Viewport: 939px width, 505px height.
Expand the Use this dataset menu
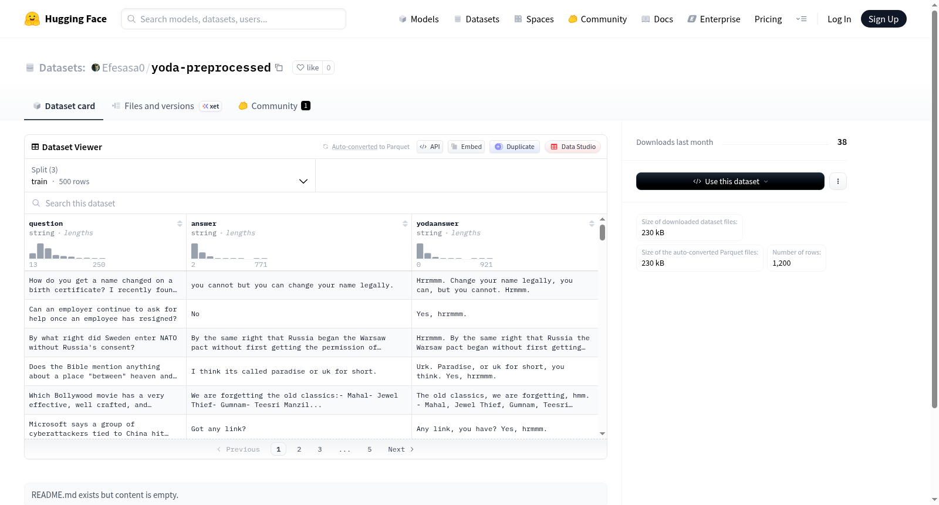[730, 181]
